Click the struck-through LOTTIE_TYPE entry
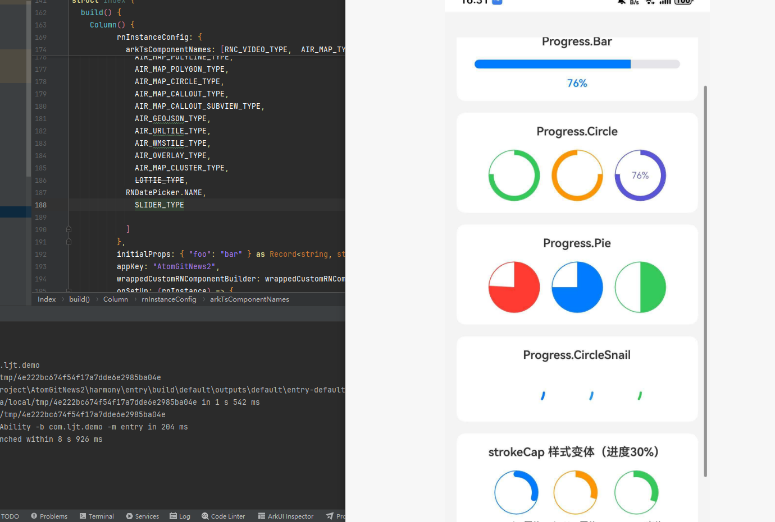The image size is (775, 522). coord(159,180)
